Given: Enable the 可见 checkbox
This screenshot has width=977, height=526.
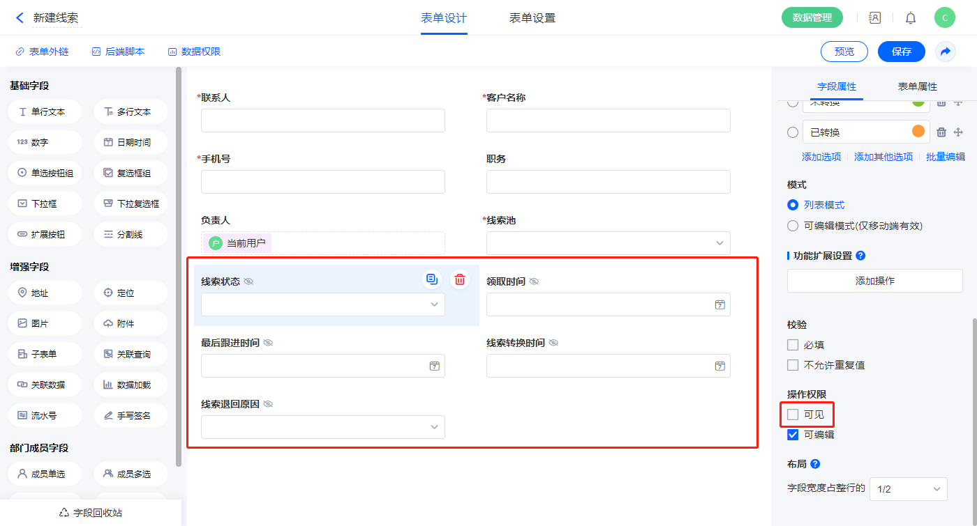Looking at the screenshot, I should click(x=793, y=415).
